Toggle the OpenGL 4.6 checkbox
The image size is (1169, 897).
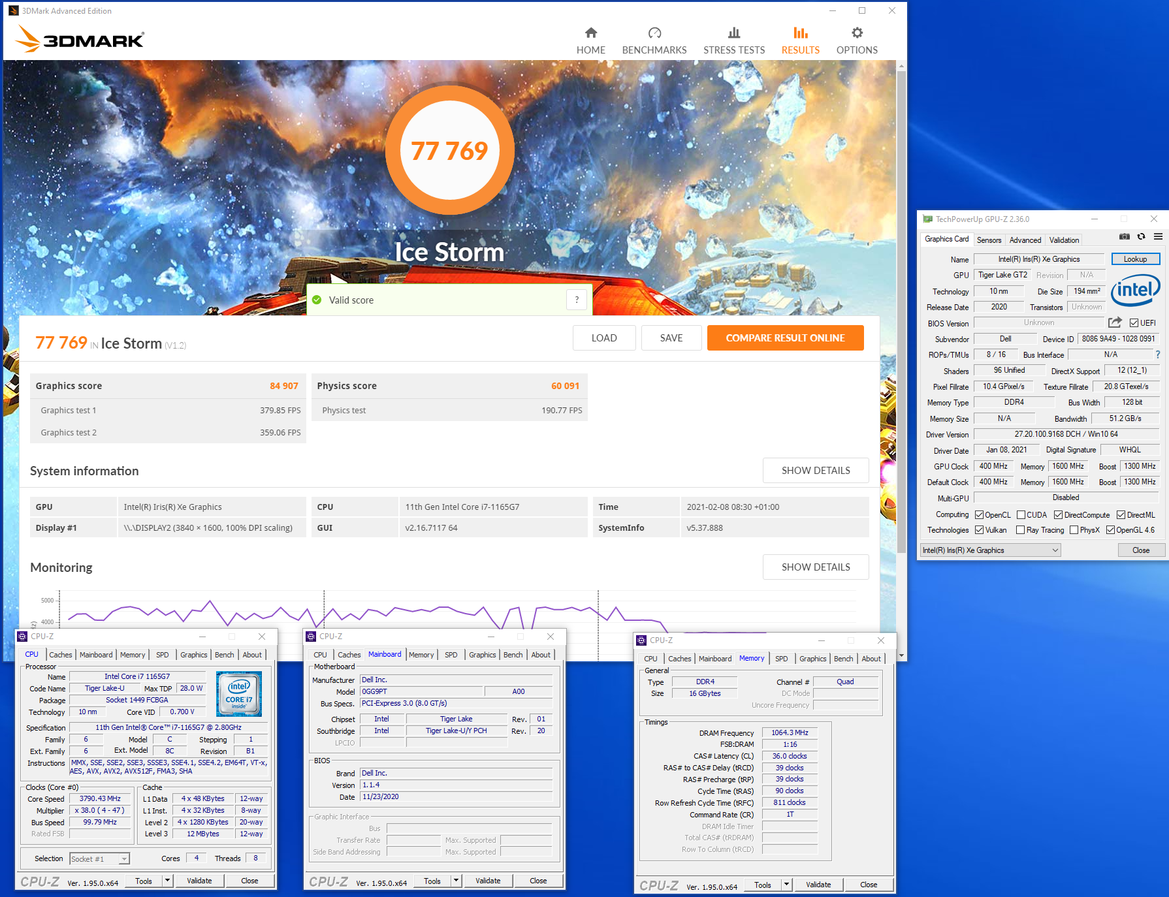tap(1110, 529)
